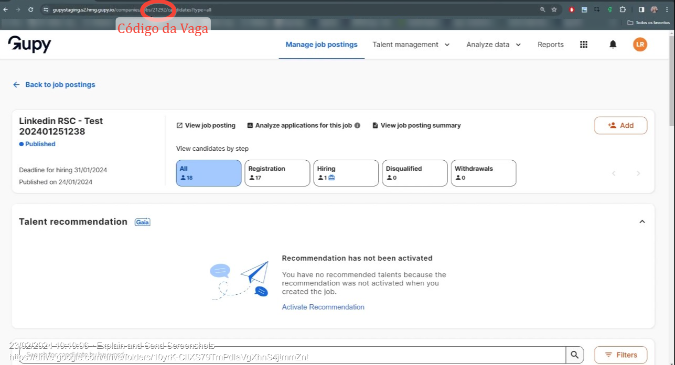Toggle the browser side panel icon

641,9
